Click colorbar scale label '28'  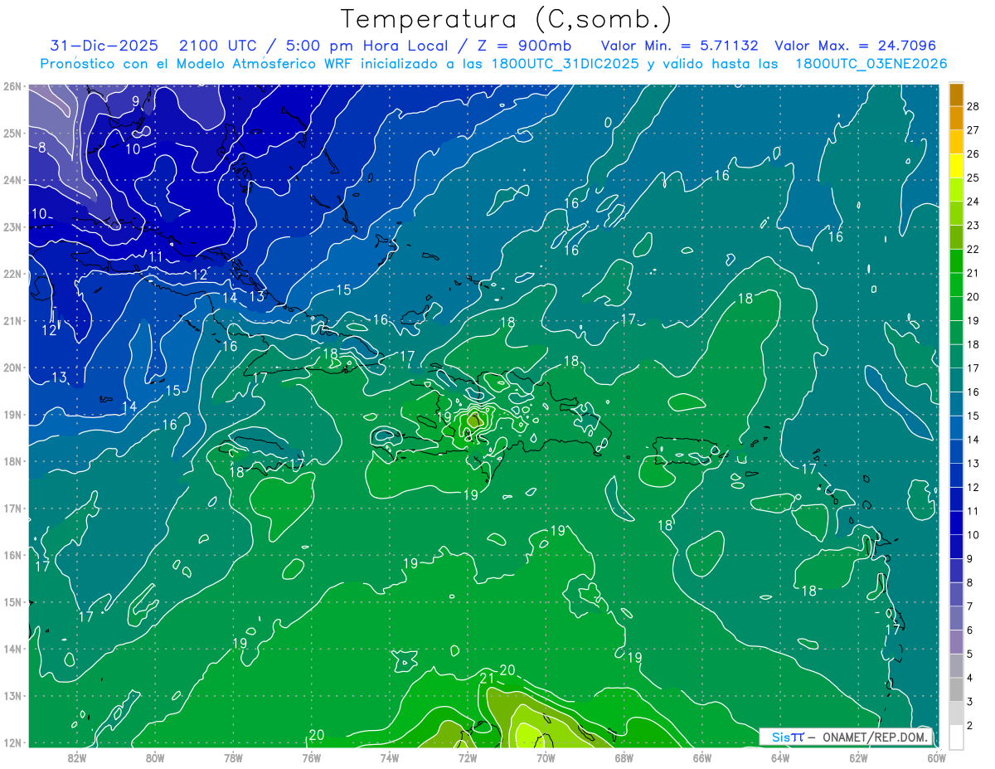(973, 106)
